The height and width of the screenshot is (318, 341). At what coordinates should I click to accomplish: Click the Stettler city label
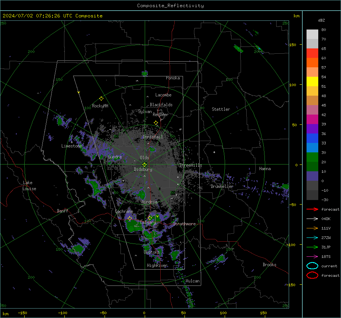(221, 109)
